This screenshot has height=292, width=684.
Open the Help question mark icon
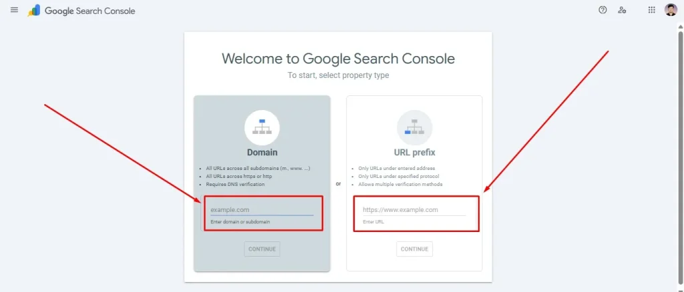(603, 10)
